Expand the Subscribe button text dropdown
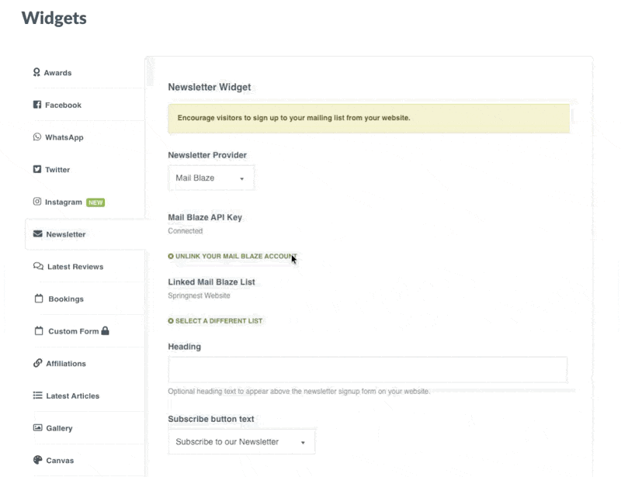 coord(241,442)
